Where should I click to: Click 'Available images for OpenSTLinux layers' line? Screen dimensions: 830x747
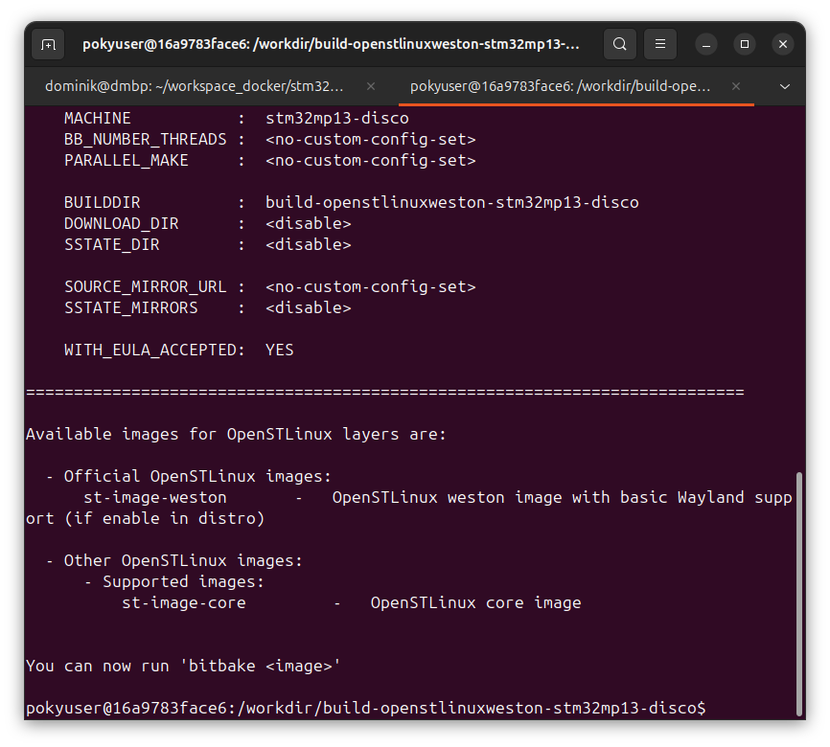point(236,435)
